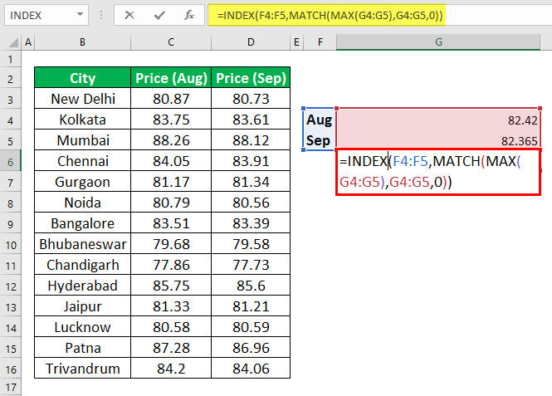Click the Aug label cell F4
This screenshot has width=552, height=396.
319,120
